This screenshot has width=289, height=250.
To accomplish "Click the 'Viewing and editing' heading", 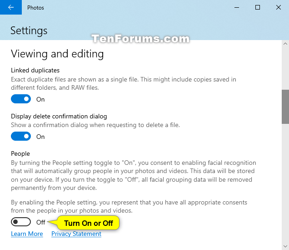I will tap(57, 54).
